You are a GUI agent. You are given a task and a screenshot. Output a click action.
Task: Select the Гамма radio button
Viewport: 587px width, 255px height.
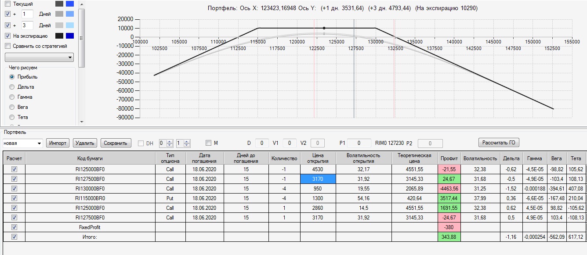click(12, 97)
